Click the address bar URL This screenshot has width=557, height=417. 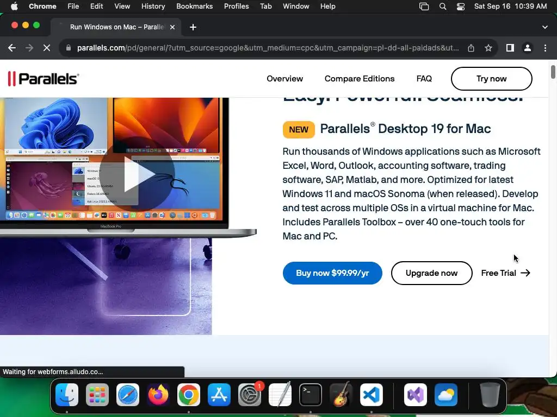click(x=268, y=48)
